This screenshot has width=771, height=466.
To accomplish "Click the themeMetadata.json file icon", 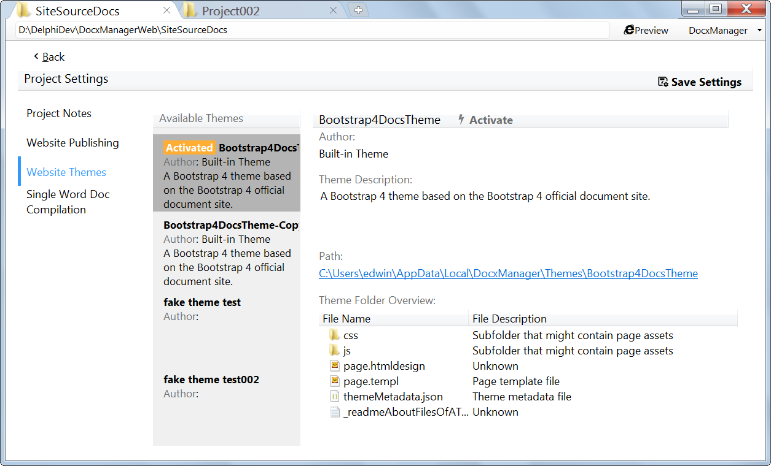I will [x=334, y=396].
